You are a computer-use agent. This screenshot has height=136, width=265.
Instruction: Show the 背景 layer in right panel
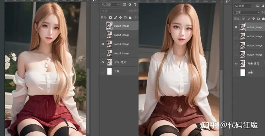[x=236, y=73]
